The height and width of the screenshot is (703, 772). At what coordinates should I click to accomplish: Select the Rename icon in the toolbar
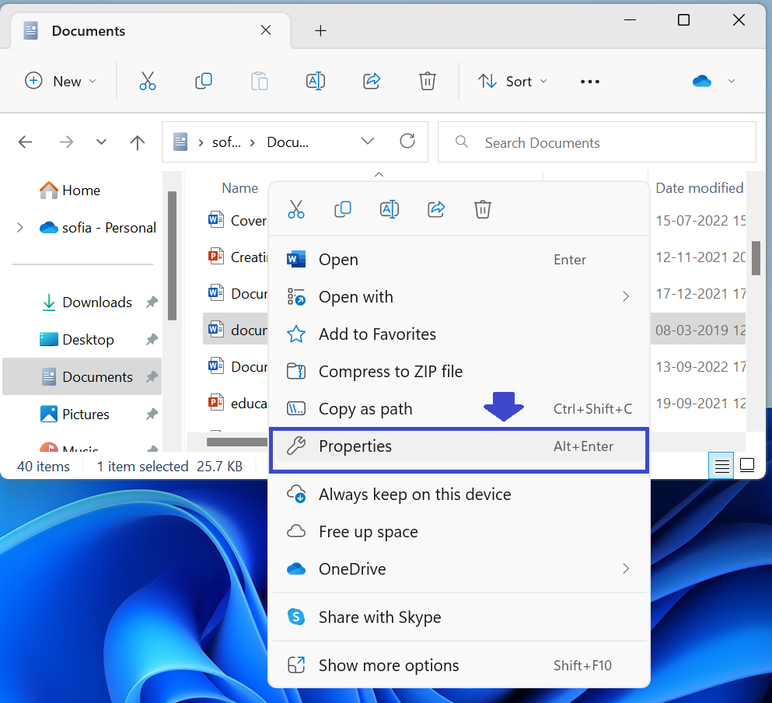point(316,81)
